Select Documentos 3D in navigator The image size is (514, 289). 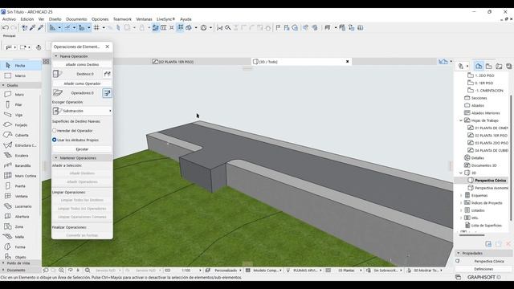coord(483,165)
